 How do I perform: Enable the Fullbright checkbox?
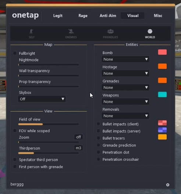[x=15, y=53]
